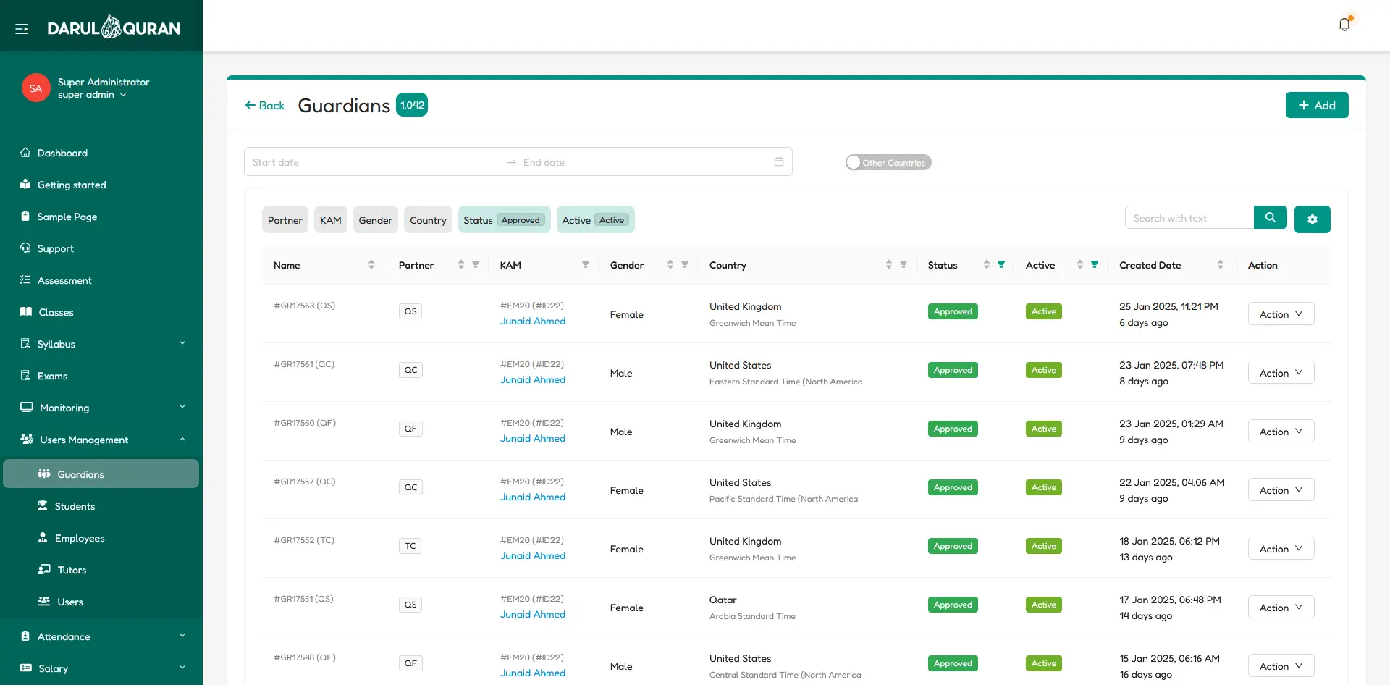Click the Add guardian button
This screenshot has width=1390, height=685.
pos(1316,106)
